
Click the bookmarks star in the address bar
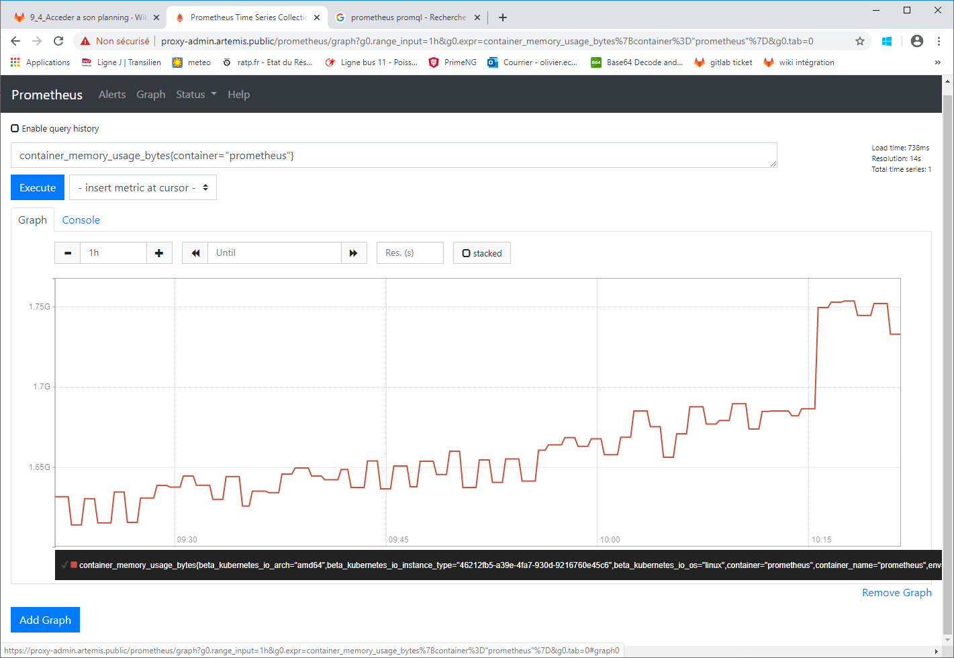pyautogui.click(x=860, y=40)
